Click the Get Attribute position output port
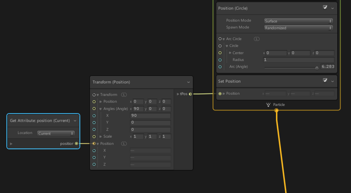351x193 pixels. (x=76, y=144)
